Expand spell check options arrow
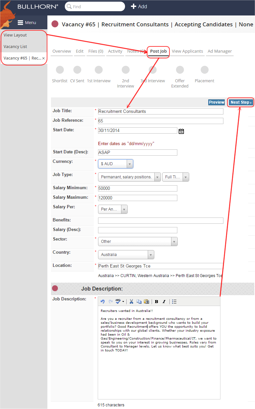The image size is (255, 409). [x=123, y=301]
